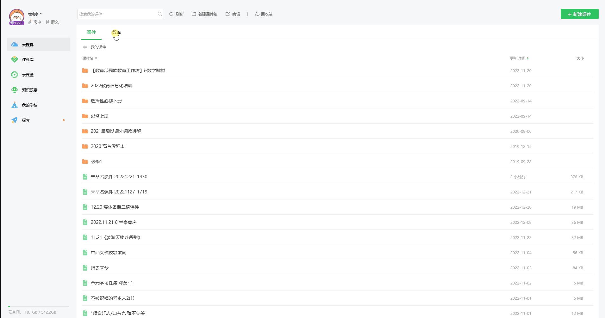Switch to the 教案 tab

click(117, 32)
